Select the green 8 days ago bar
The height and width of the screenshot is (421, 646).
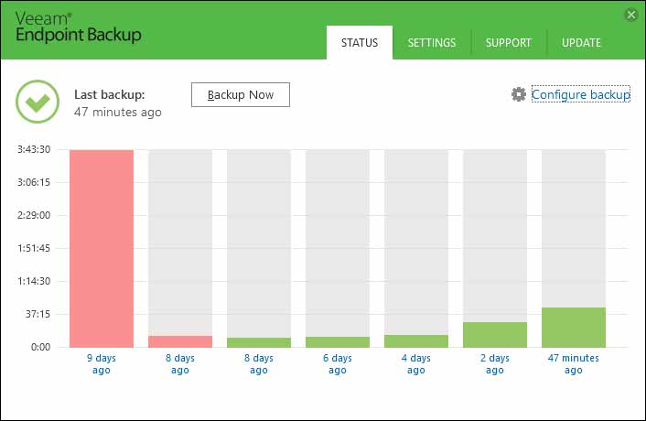point(259,342)
